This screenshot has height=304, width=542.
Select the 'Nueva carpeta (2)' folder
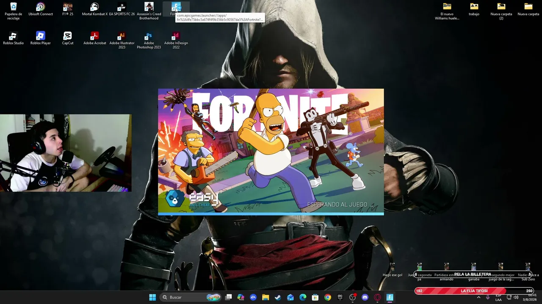[x=501, y=11]
